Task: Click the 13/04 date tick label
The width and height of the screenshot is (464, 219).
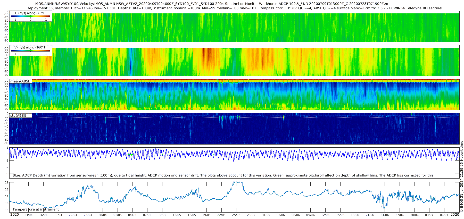Action: (x=28, y=215)
